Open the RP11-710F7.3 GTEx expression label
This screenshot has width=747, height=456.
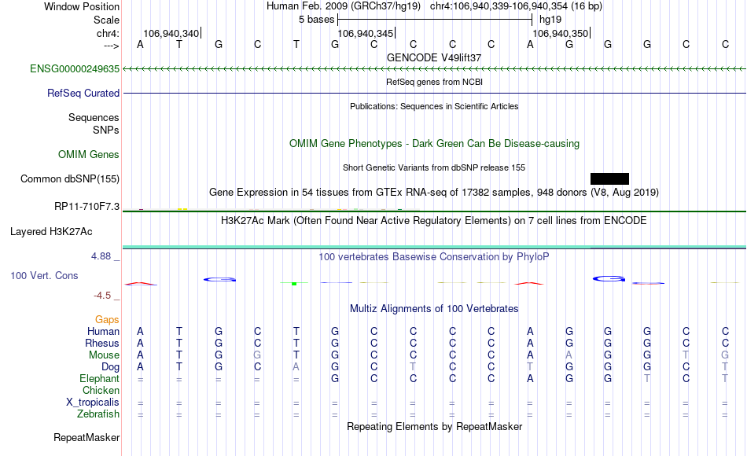[86, 206]
